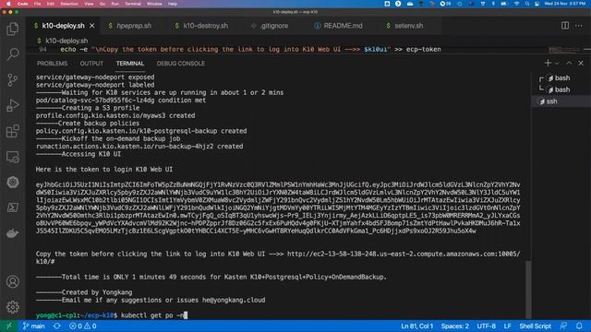
Task: Select the ssh terminal in list
Action: [561, 101]
